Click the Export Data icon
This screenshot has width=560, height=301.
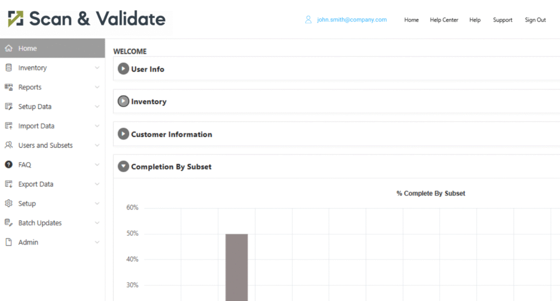[8, 184]
